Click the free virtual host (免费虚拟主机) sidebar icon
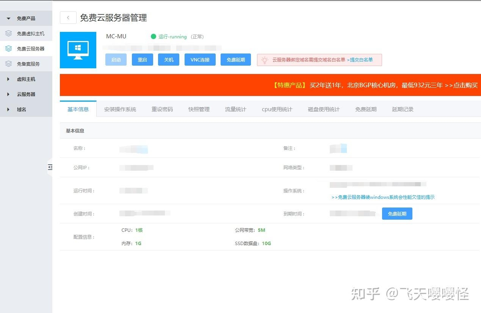This screenshot has width=481, height=313. point(8,33)
